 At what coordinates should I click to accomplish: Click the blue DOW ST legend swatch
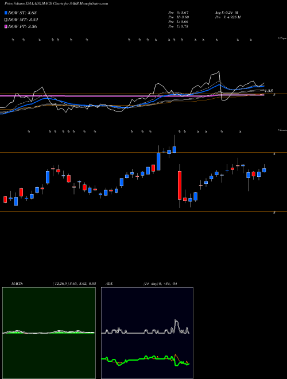[6, 13]
